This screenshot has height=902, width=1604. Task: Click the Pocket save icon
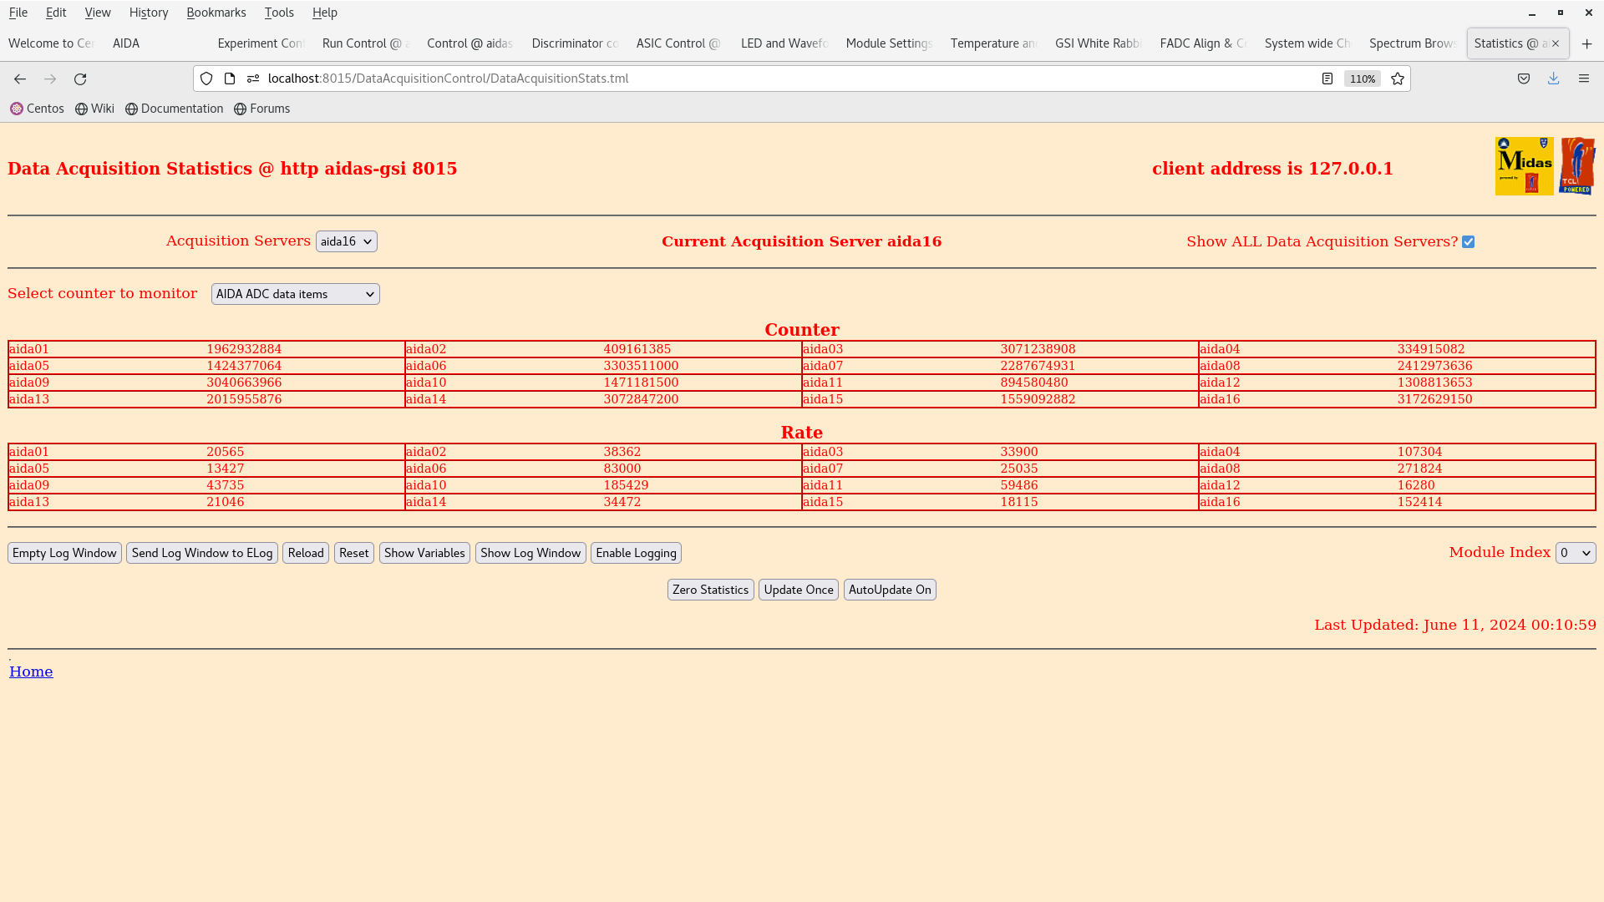coord(1524,79)
